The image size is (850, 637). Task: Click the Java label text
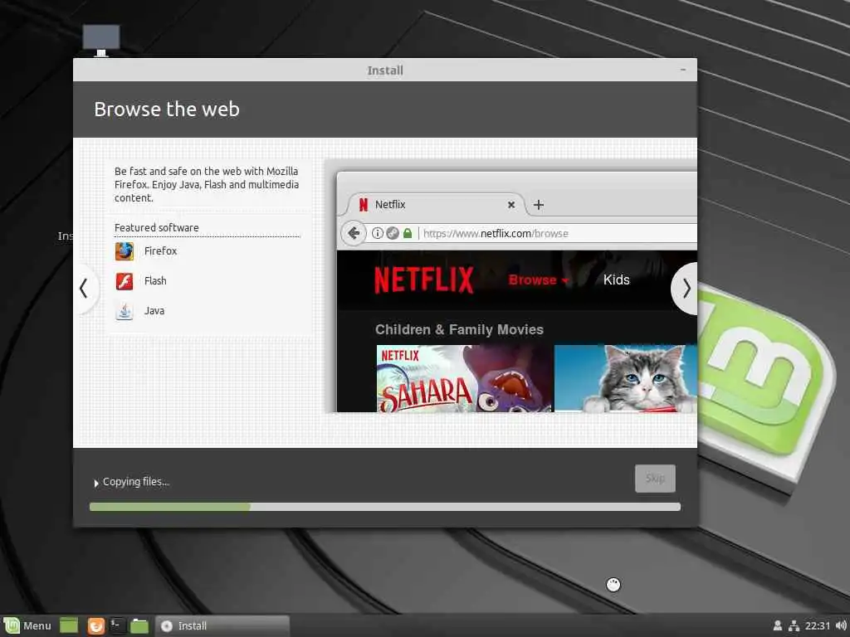(154, 311)
